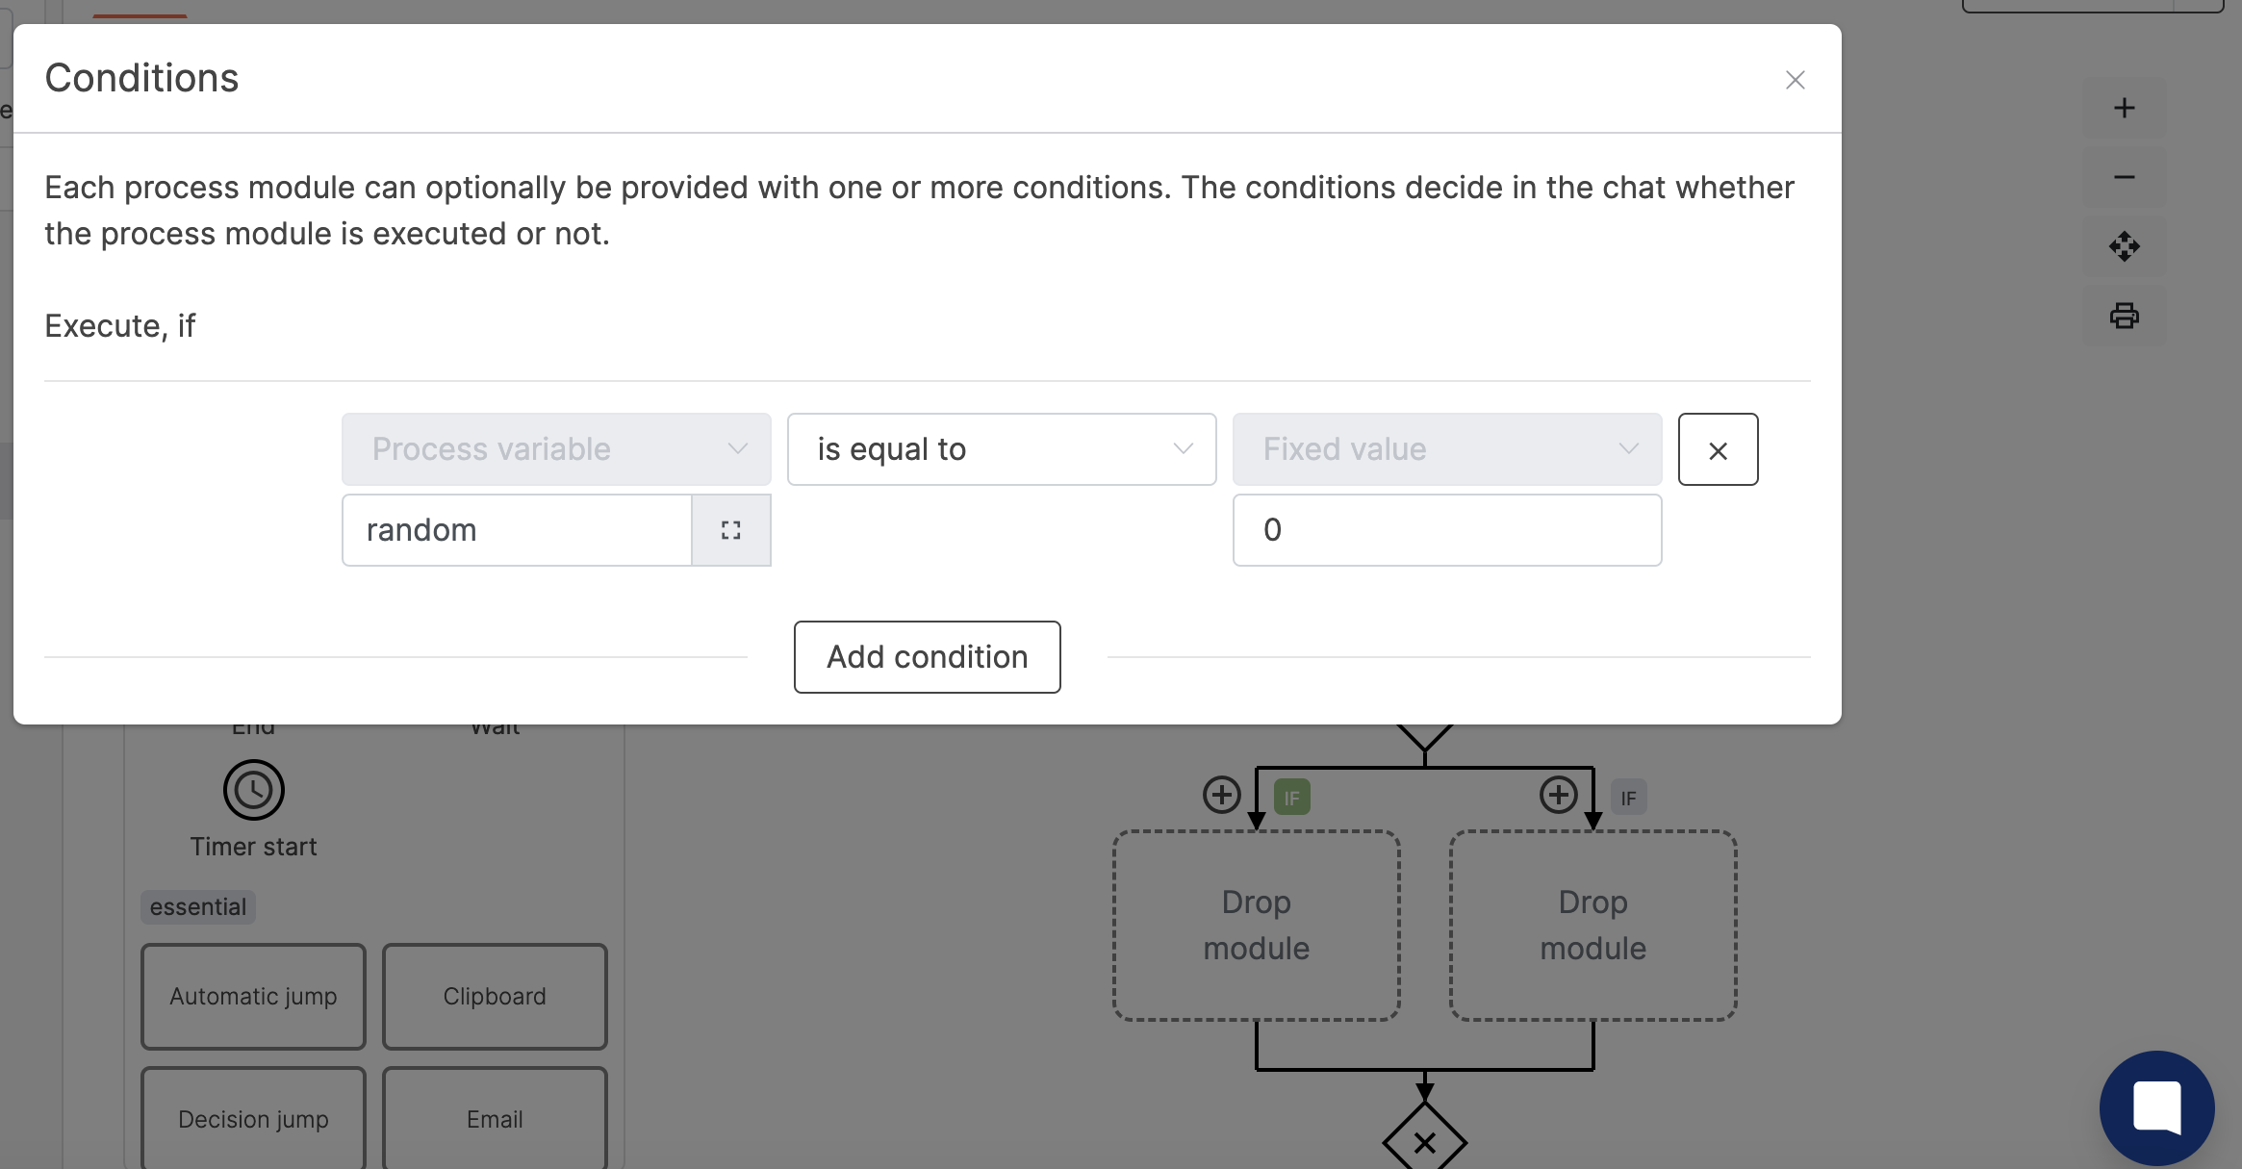Click the zoom out minus icon
Screen dimensions: 2242x1169
(x=2124, y=177)
